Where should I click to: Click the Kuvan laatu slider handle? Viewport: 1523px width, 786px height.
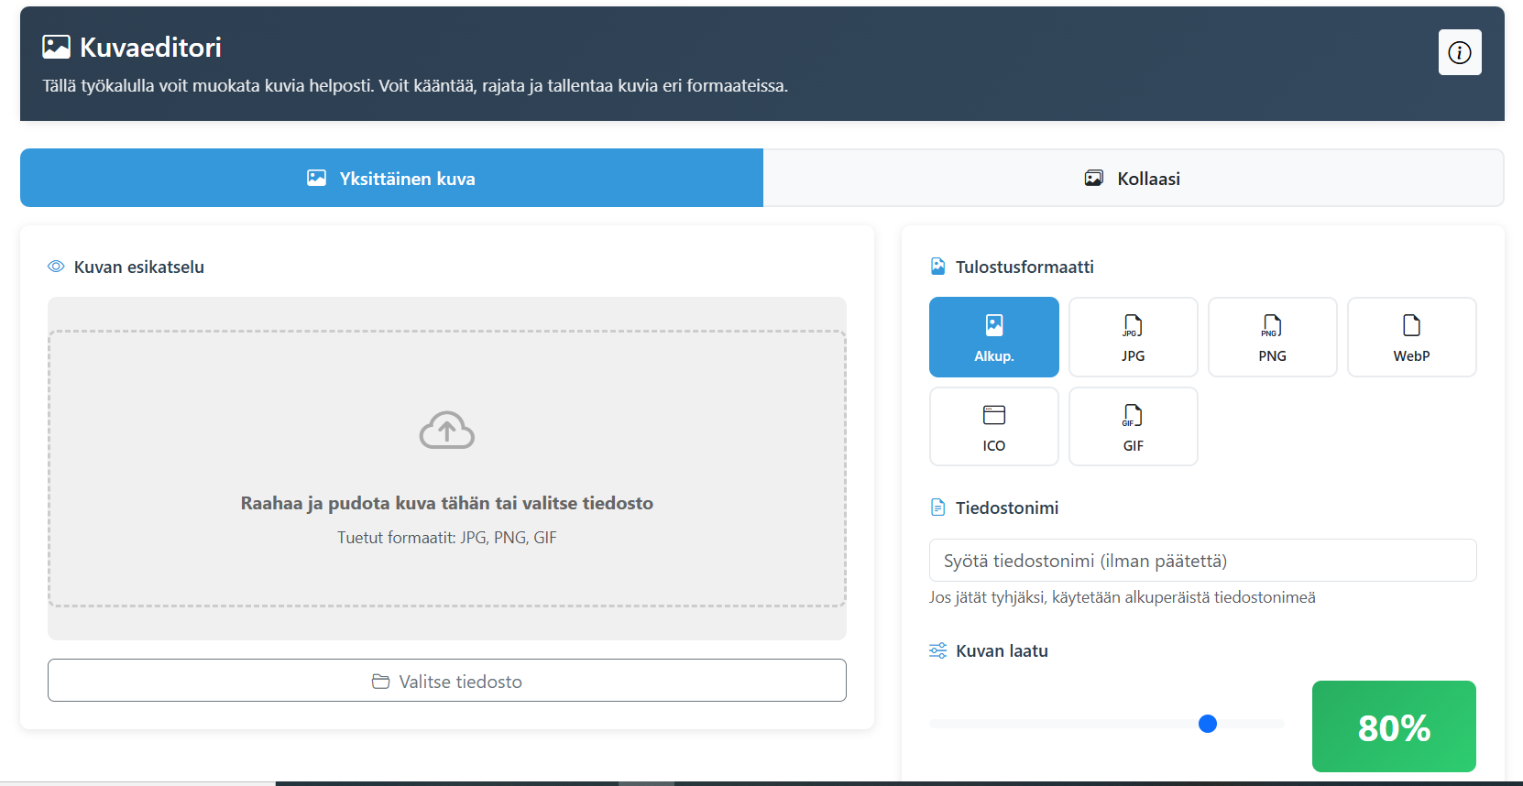(1208, 724)
